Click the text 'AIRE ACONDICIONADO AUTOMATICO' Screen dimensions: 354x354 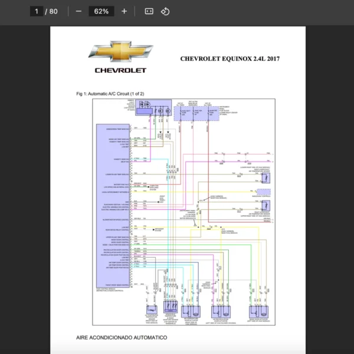122,337
